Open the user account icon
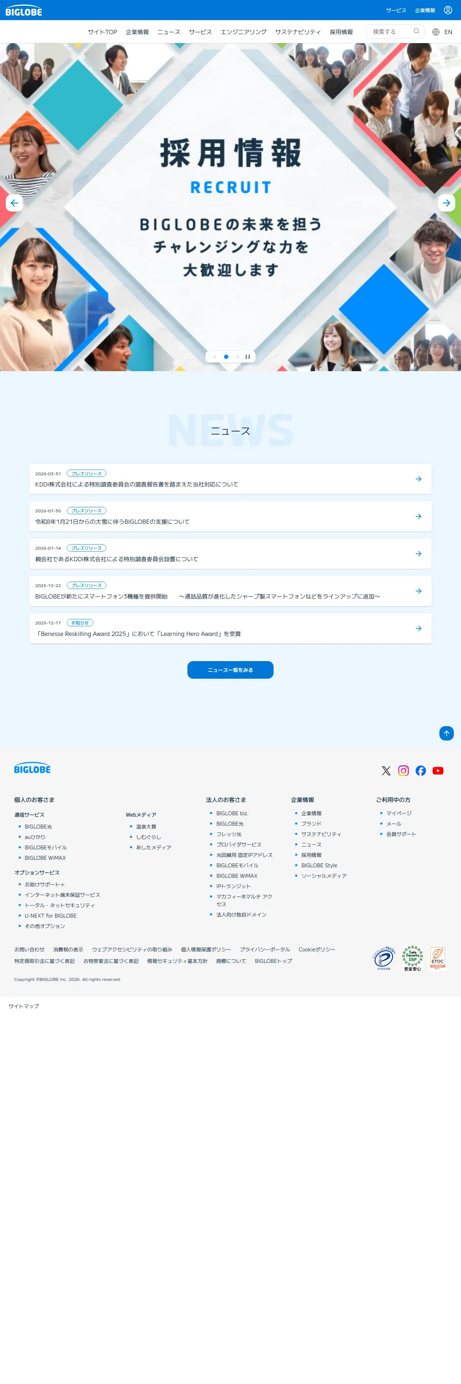Viewport: 461px width, 1384px height. pos(448,10)
